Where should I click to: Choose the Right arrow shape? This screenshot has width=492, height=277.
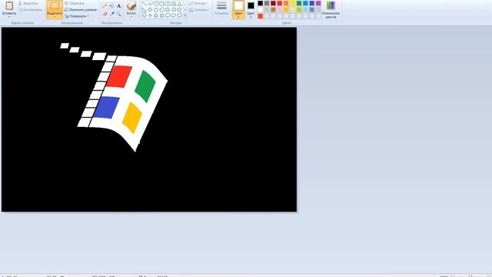[x=168, y=10]
